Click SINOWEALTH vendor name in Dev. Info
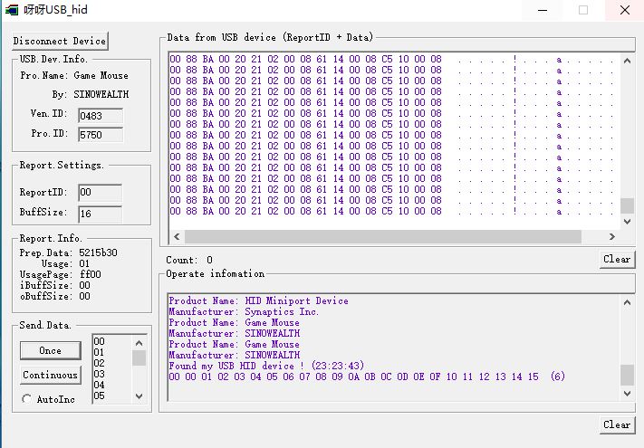The width and height of the screenshot is (644, 448). pyautogui.click(x=101, y=95)
